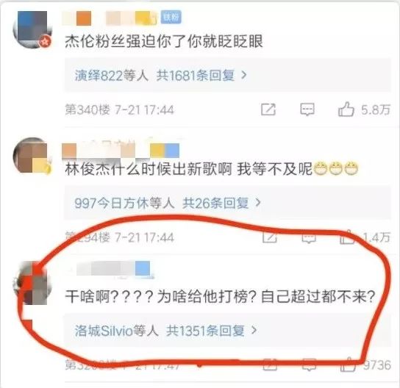Tap the reply icon on the 林俊杰 comment
The width and height of the screenshot is (400, 388).
coord(309,238)
